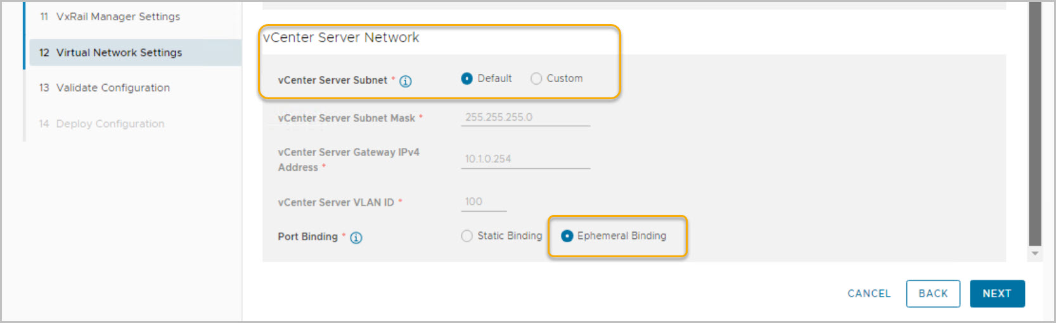Image resolution: width=1056 pixels, height=323 pixels.
Task: Click the Port Binding info icon
Action: click(x=356, y=238)
